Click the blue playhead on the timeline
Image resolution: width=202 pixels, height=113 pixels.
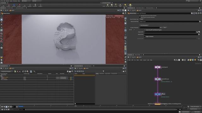[x=21, y=106]
